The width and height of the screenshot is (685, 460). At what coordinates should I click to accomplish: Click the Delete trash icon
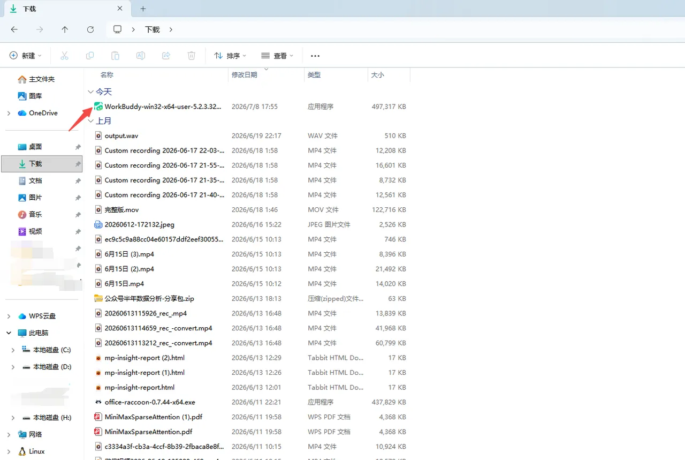click(192, 56)
